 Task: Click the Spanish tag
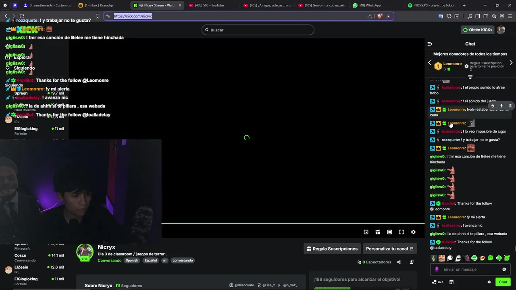132,261
